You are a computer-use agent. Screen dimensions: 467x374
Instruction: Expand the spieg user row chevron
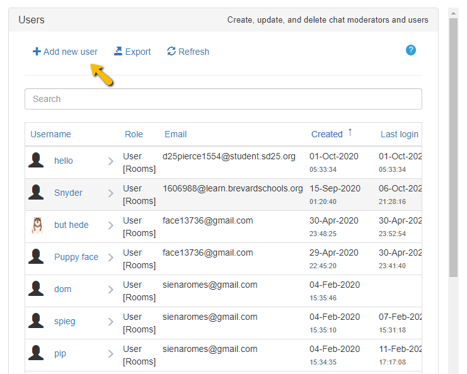111,322
